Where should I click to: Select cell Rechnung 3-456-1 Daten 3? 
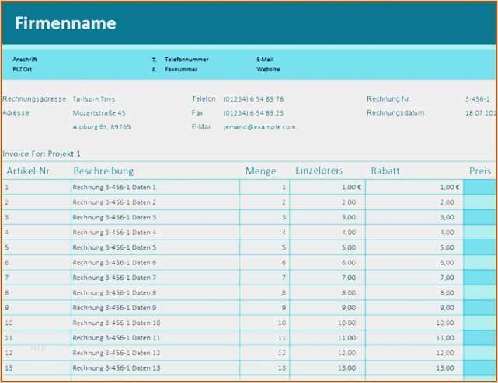point(155,217)
